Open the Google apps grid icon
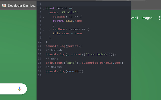 159,18
